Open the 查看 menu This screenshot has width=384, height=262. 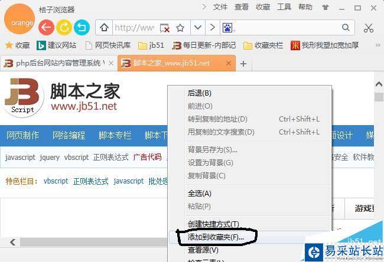(242, 7)
